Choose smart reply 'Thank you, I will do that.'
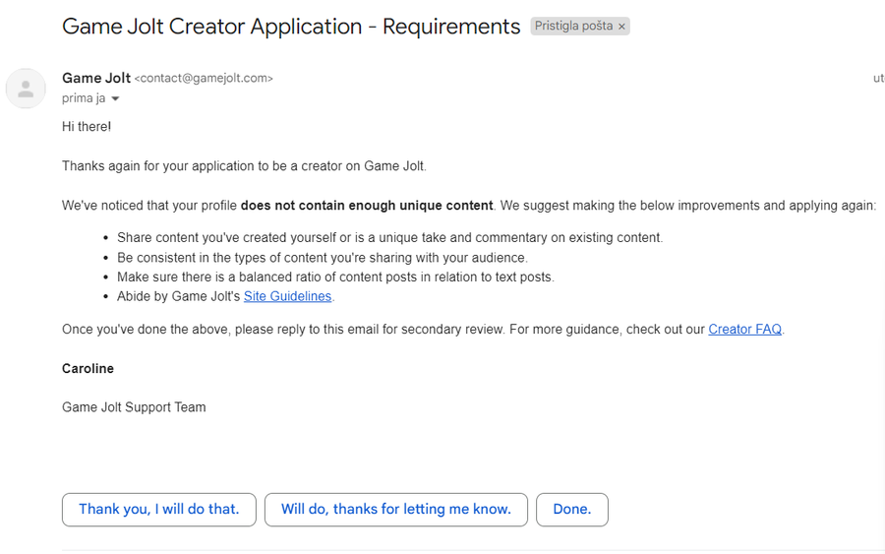 (159, 510)
